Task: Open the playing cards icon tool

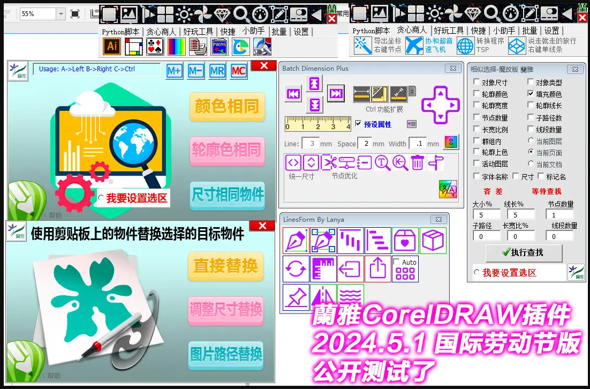Action: [155, 47]
